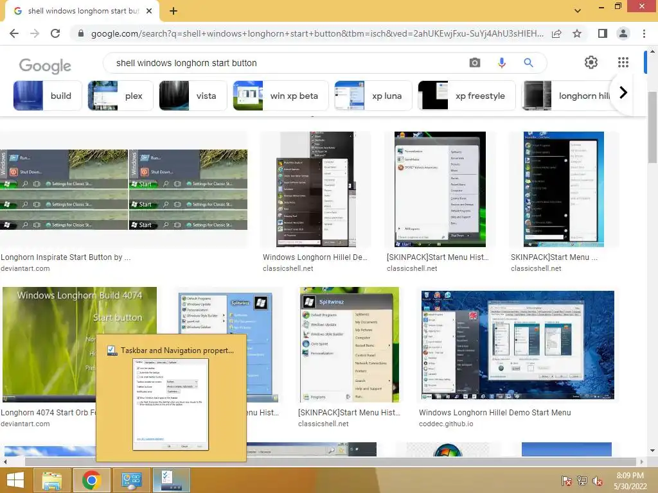Go back to the previous page
The width and height of the screenshot is (658, 493).
(14, 33)
